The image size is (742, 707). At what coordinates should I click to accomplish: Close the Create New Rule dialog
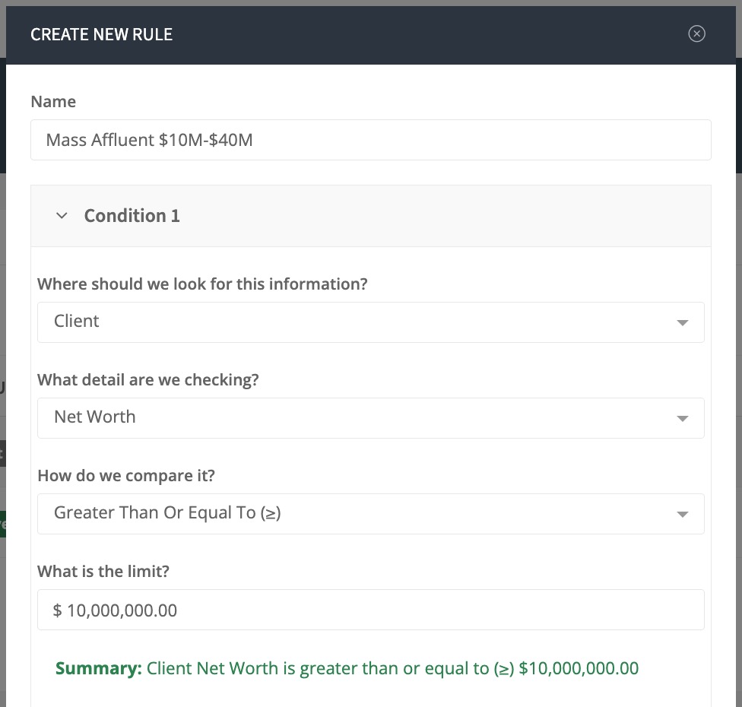(696, 33)
